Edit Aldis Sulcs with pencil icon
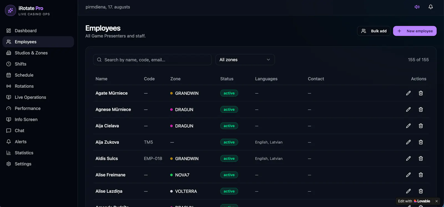 [x=408, y=159]
